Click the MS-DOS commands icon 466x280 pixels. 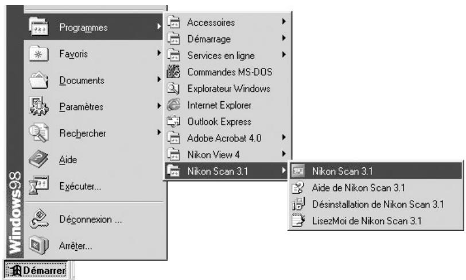point(173,72)
